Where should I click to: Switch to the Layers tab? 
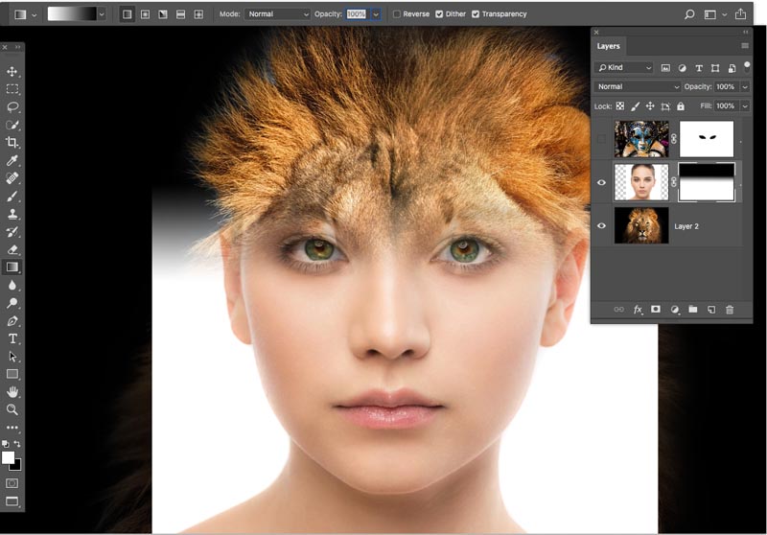tap(608, 46)
